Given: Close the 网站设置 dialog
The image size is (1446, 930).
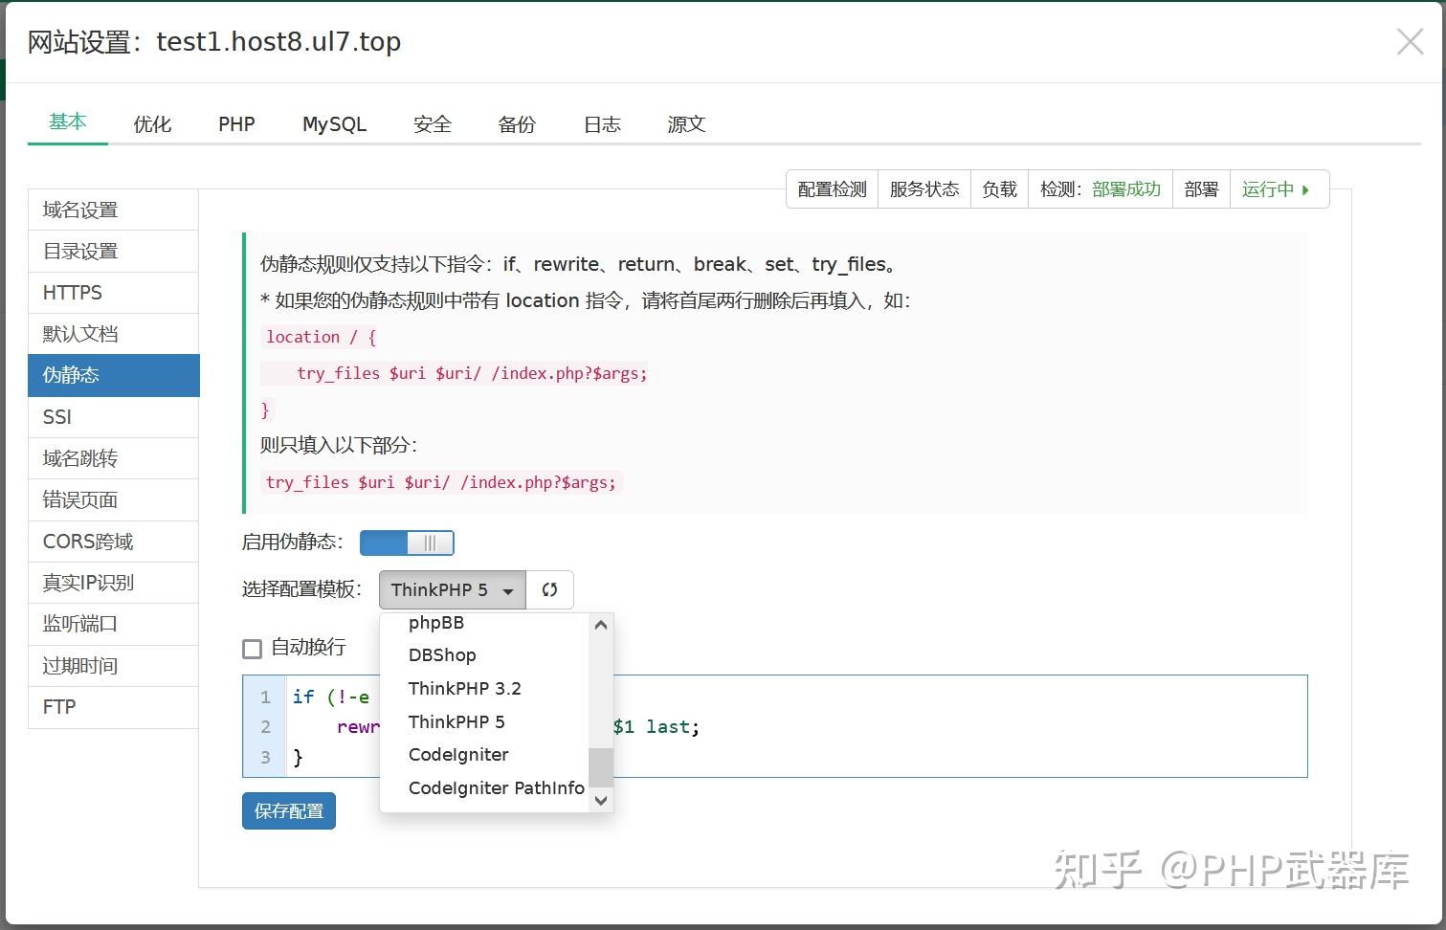Looking at the screenshot, I should click(x=1410, y=41).
